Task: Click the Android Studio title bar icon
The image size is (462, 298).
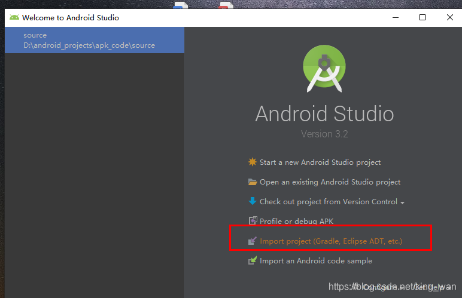Action: 14,18
